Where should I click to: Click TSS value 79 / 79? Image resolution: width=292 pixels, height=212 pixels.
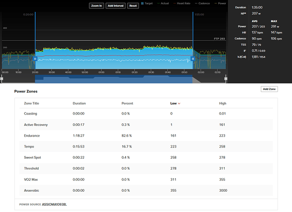point(256,45)
